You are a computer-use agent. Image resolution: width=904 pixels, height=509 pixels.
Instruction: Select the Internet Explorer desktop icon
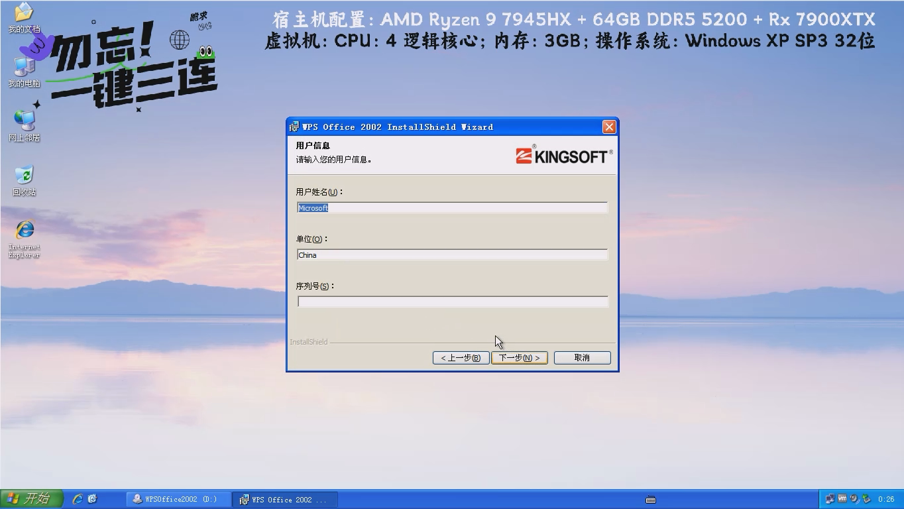click(24, 239)
